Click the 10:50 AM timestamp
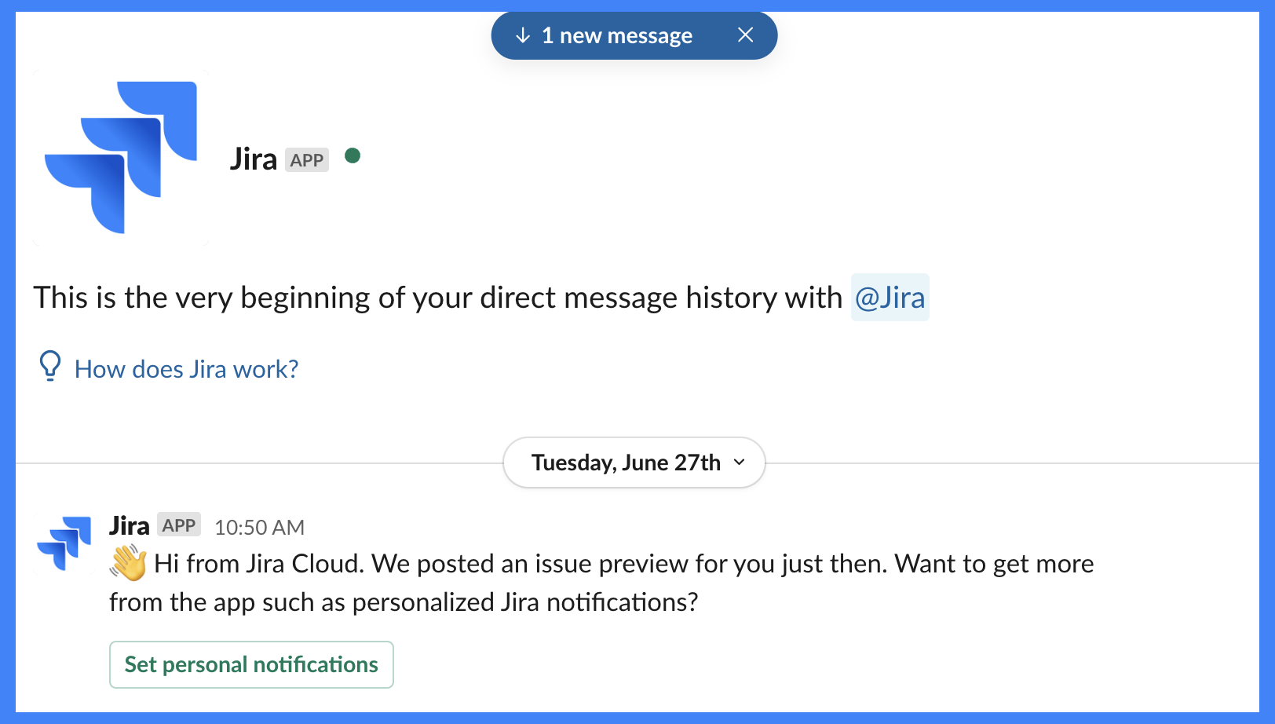The image size is (1275, 724). tap(259, 527)
